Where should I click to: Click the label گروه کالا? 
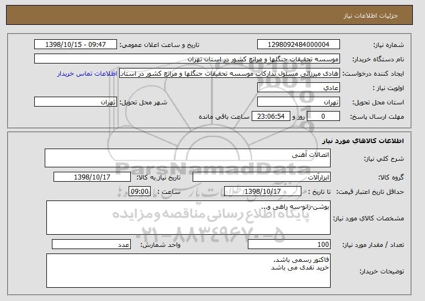click(x=391, y=178)
